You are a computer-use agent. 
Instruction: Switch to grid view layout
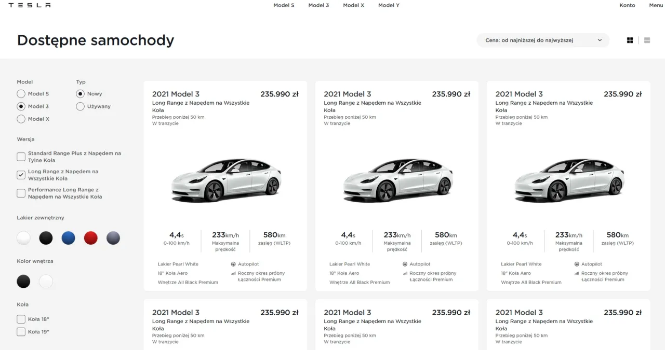tap(629, 40)
